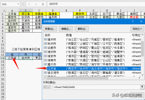This screenshot has width=145, height=100.
Task: Sort by the 数值 column header
Action: pos(98,35)
